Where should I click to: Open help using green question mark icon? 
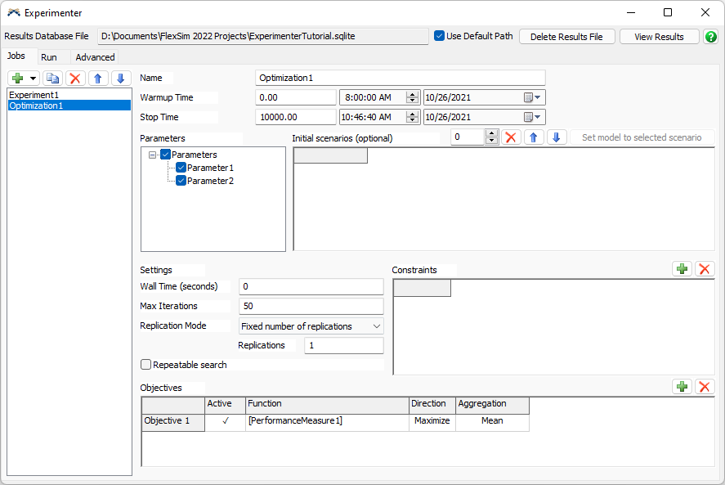tap(711, 37)
